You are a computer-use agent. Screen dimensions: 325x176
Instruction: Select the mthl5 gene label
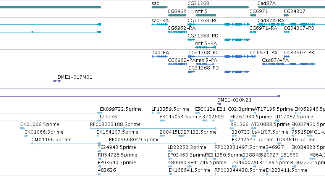[x=201, y=11]
